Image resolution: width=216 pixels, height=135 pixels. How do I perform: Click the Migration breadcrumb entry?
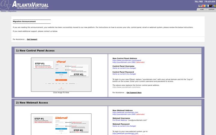pyautogui.click(x=12, y=11)
